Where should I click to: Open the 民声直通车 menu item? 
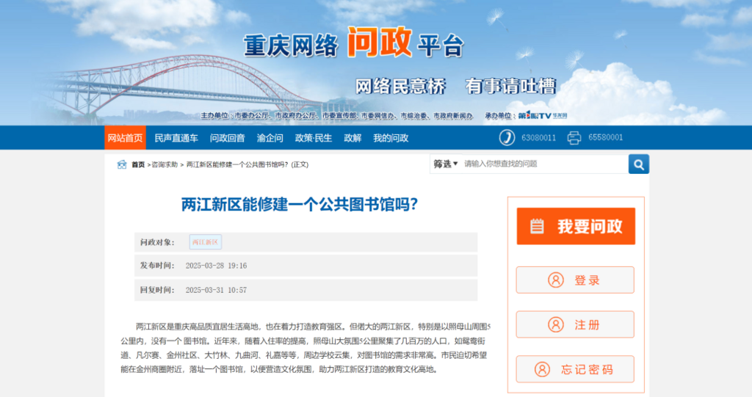click(176, 138)
